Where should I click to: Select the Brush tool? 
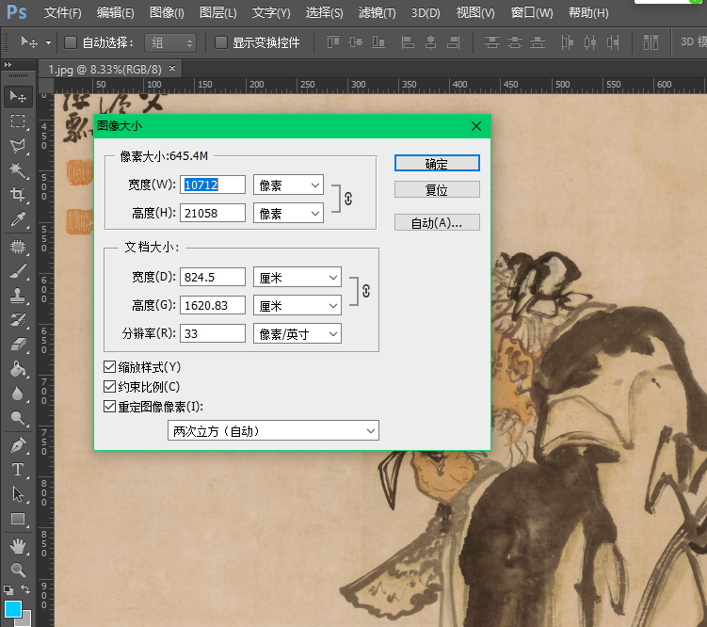(x=18, y=271)
